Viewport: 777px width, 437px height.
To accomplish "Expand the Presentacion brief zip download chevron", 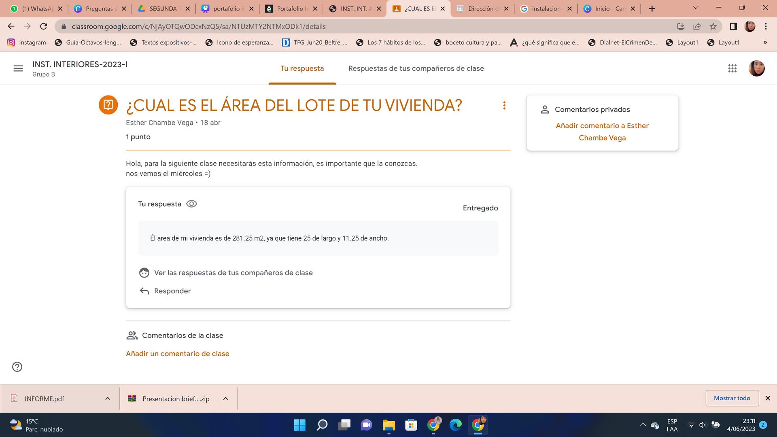I will 225,399.
